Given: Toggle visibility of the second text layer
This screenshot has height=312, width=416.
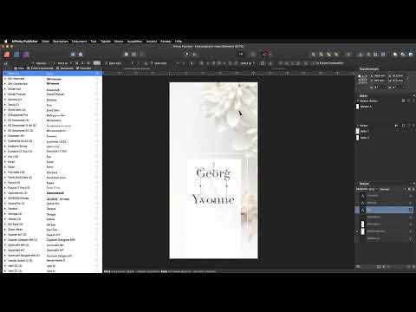Looking at the screenshot, I should tap(411, 203).
